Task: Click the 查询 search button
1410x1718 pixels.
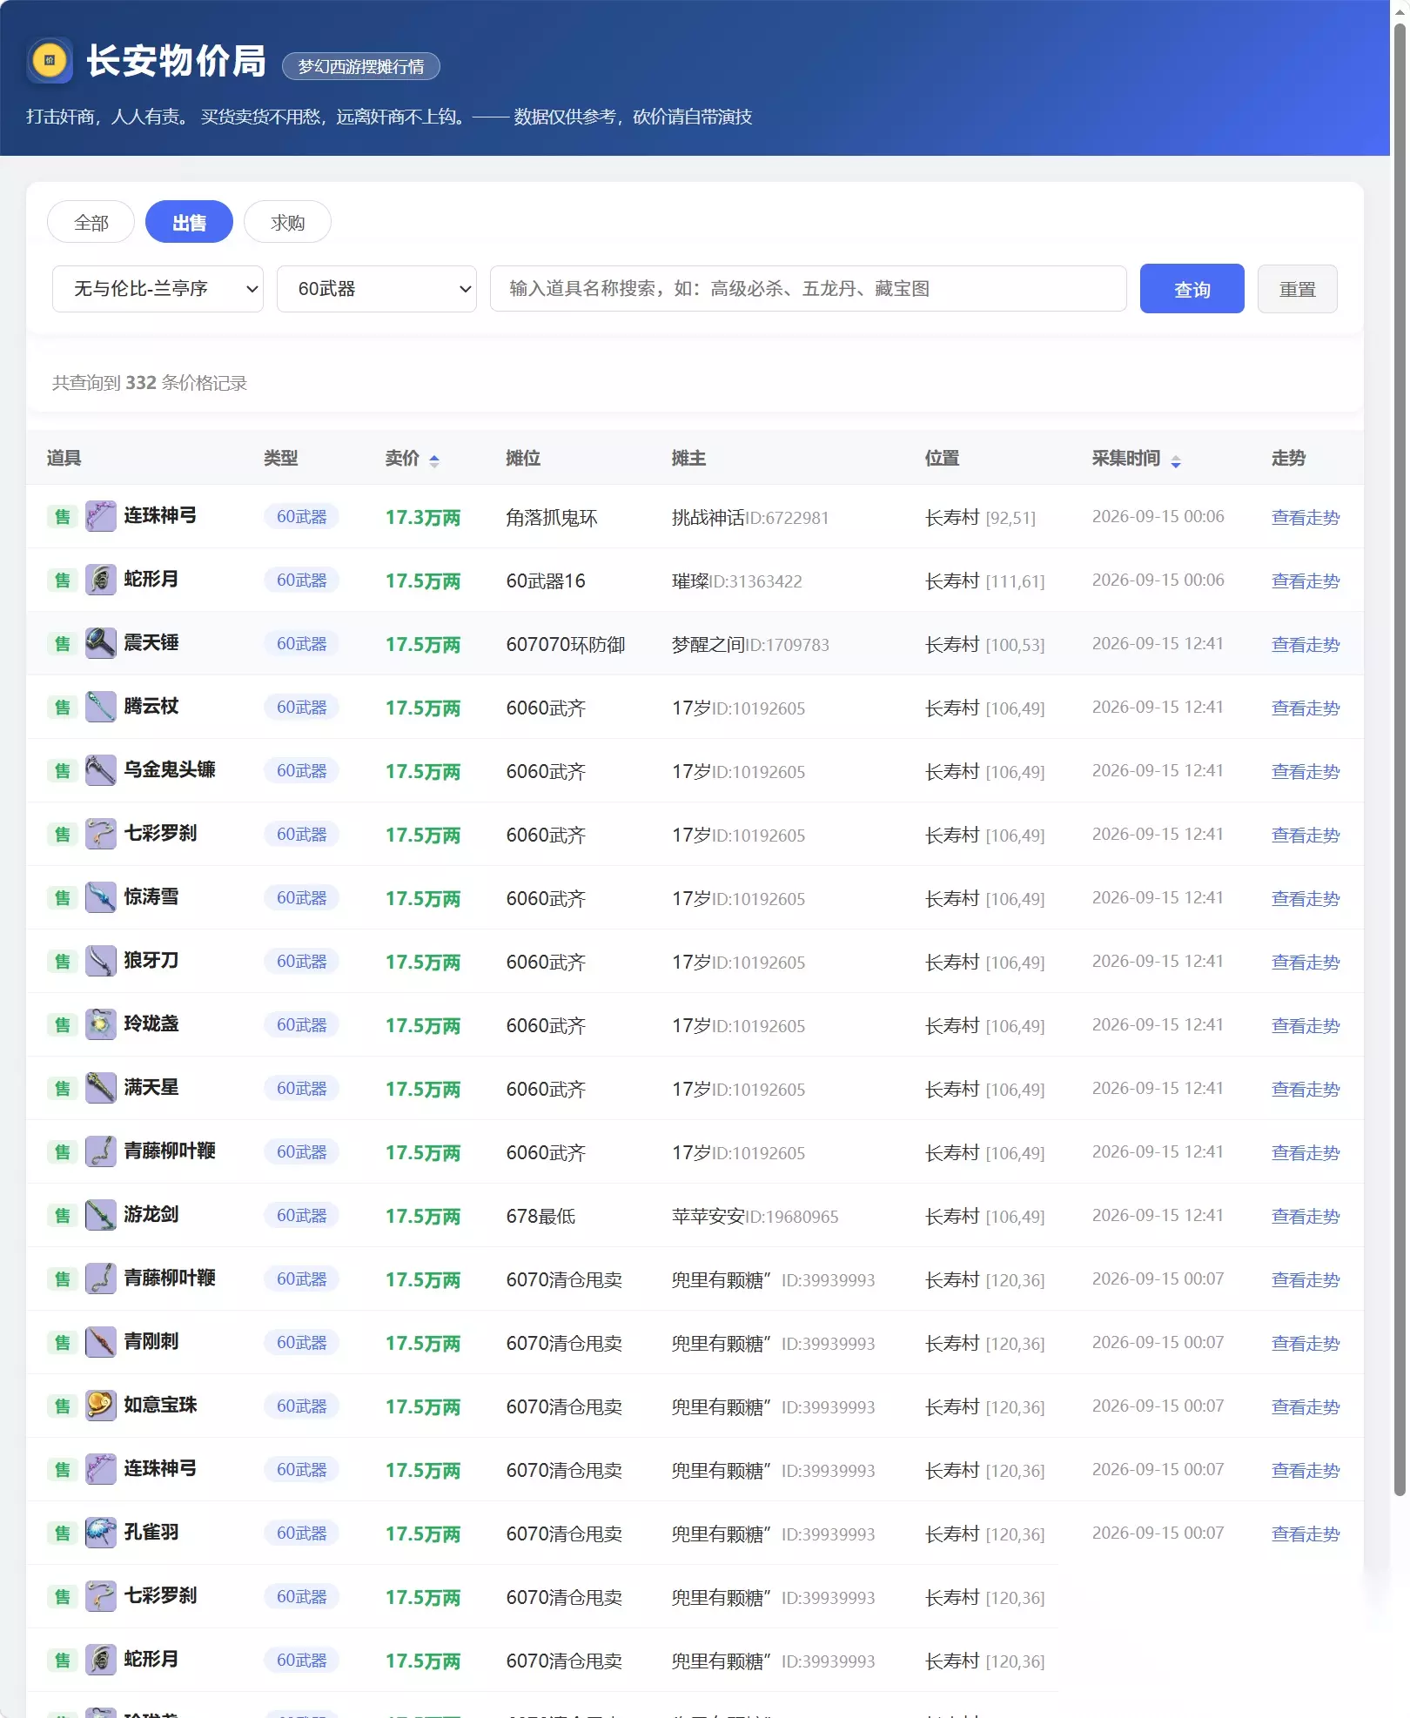Action: pyautogui.click(x=1192, y=289)
